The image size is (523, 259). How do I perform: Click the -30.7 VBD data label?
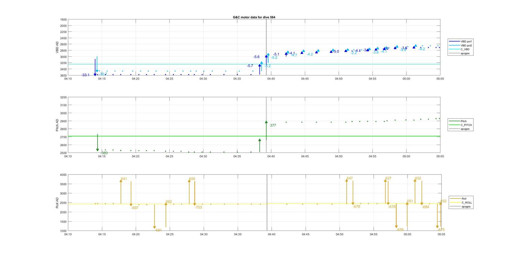[x=103, y=74]
